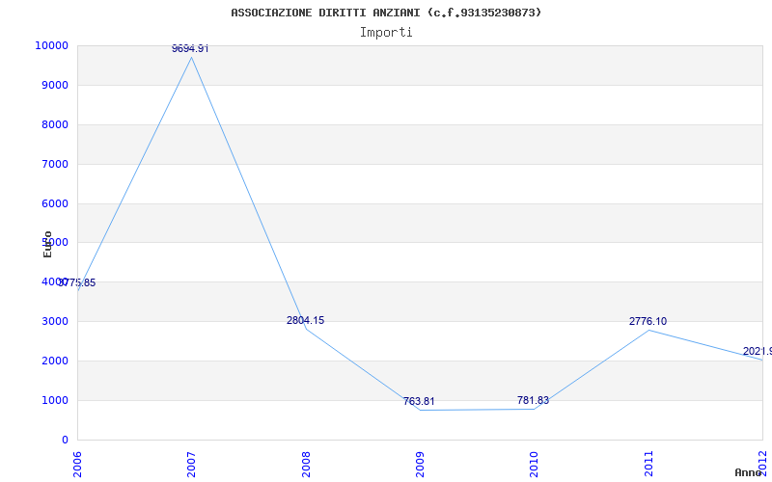Click the 3000 y-axis tick label
772x482 pixels.
click(x=55, y=321)
